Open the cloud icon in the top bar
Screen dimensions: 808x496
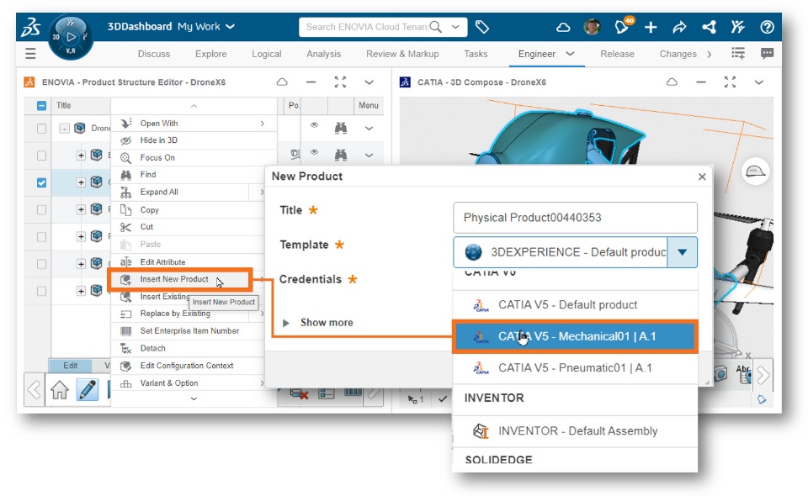point(563,27)
